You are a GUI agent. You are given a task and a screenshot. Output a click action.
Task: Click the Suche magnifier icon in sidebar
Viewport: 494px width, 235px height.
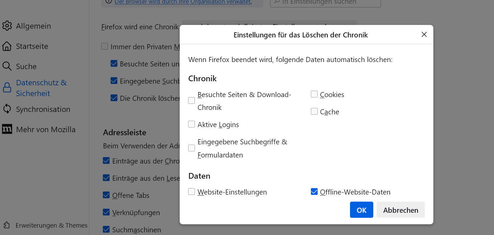(x=7, y=66)
